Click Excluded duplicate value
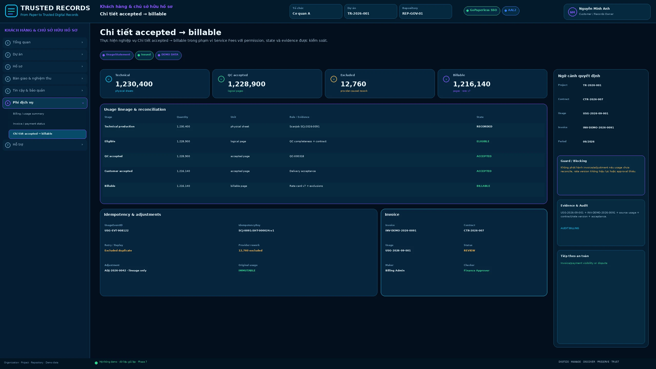This screenshot has width=656, height=369. pyautogui.click(x=118, y=251)
